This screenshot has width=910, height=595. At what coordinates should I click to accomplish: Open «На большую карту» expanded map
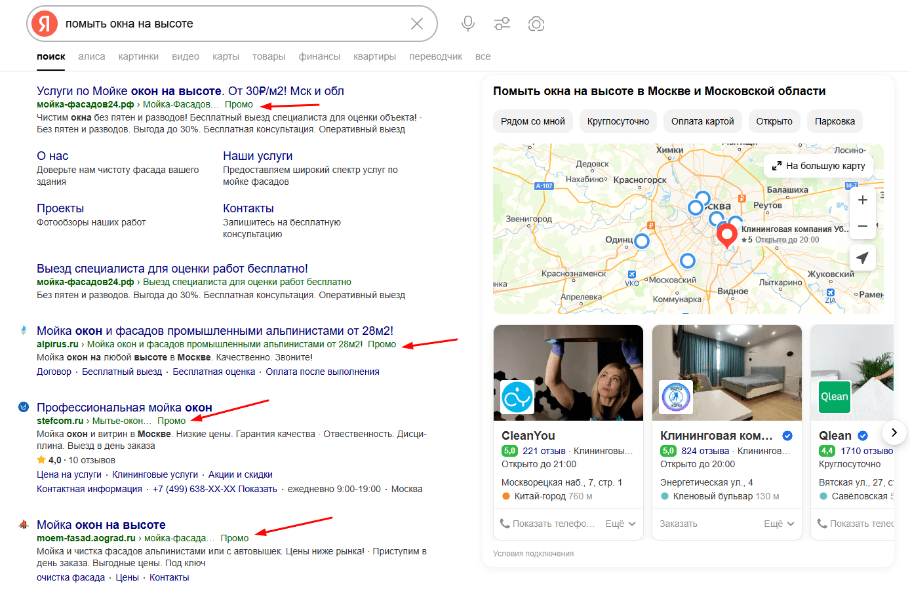(x=818, y=166)
